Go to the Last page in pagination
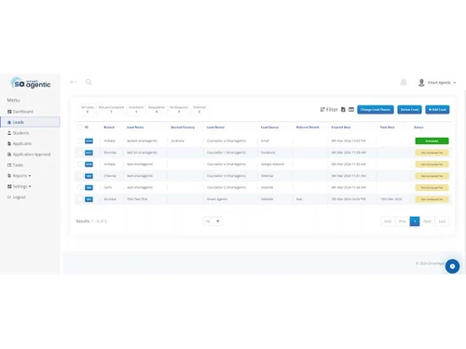The height and width of the screenshot is (349, 466). [x=442, y=221]
